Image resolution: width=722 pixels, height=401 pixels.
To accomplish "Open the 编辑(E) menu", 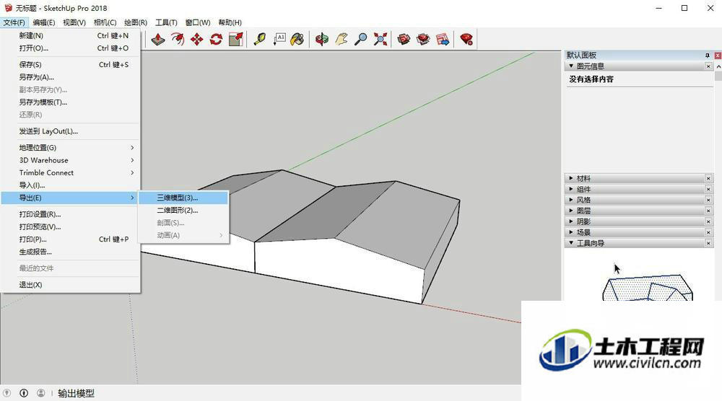I will [44, 22].
